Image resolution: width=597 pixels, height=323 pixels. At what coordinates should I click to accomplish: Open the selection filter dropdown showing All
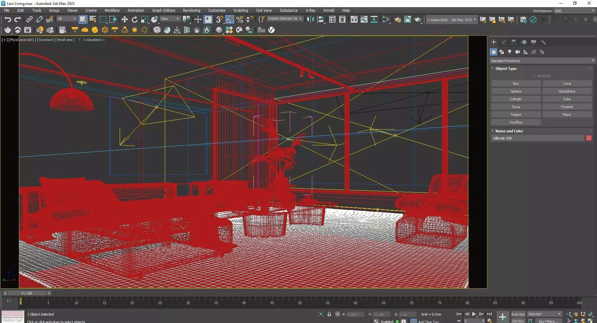[x=67, y=19]
